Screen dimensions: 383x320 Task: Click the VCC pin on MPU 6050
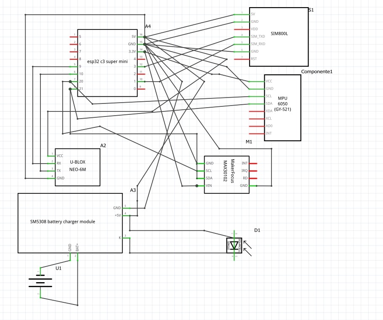pos(256,82)
